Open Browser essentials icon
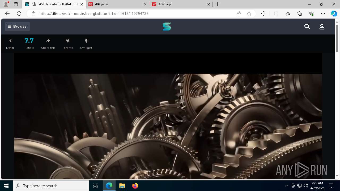The height and width of the screenshot is (191, 340). [x=311, y=14]
